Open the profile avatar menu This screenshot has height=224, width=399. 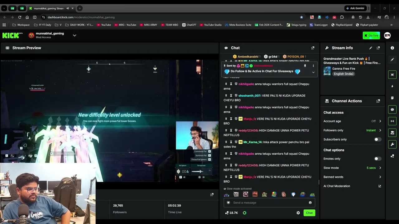coord(387,35)
